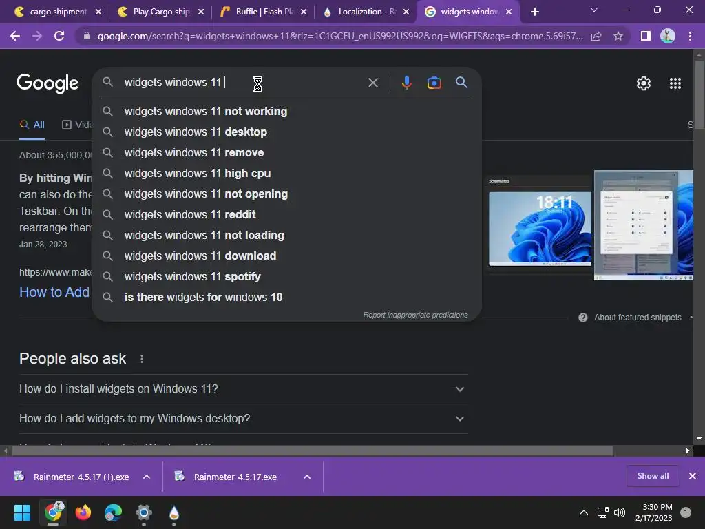Open the Google logo homepage link
705x529 pixels.
pos(48,83)
